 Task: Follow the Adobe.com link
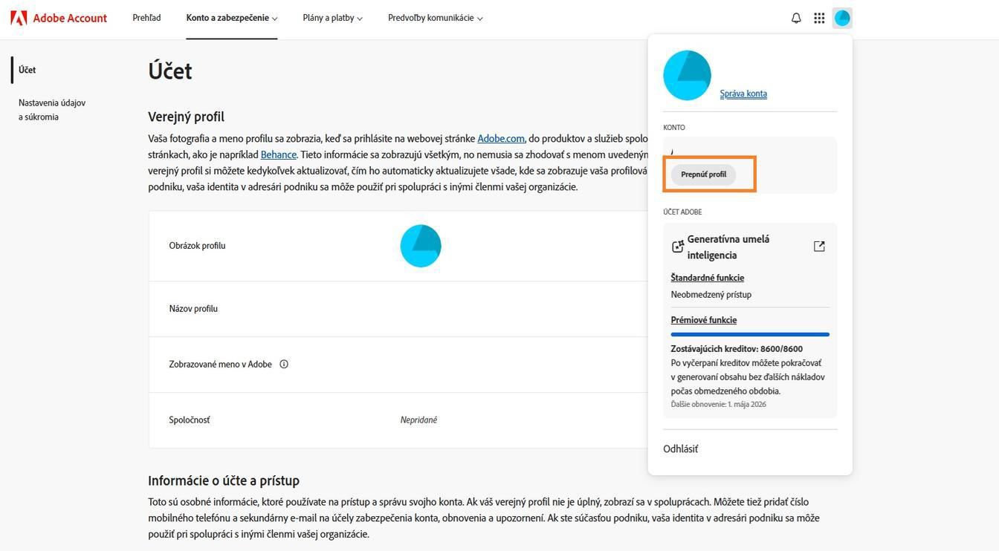coord(500,138)
